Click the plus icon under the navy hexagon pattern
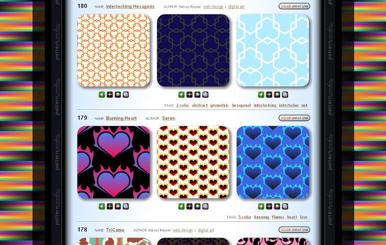The image size is (386, 245). (189, 95)
